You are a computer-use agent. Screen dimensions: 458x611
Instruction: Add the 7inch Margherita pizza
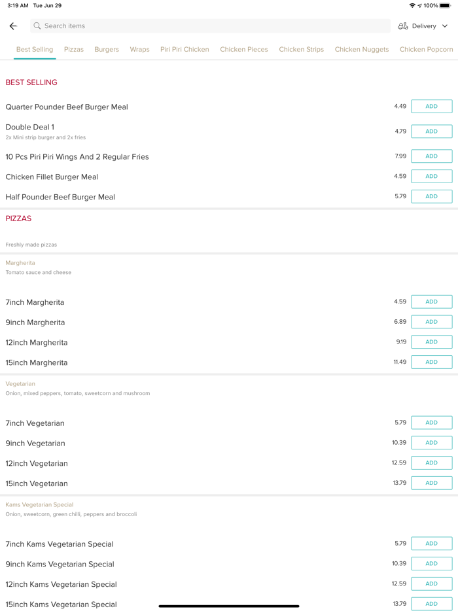coord(431,302)
